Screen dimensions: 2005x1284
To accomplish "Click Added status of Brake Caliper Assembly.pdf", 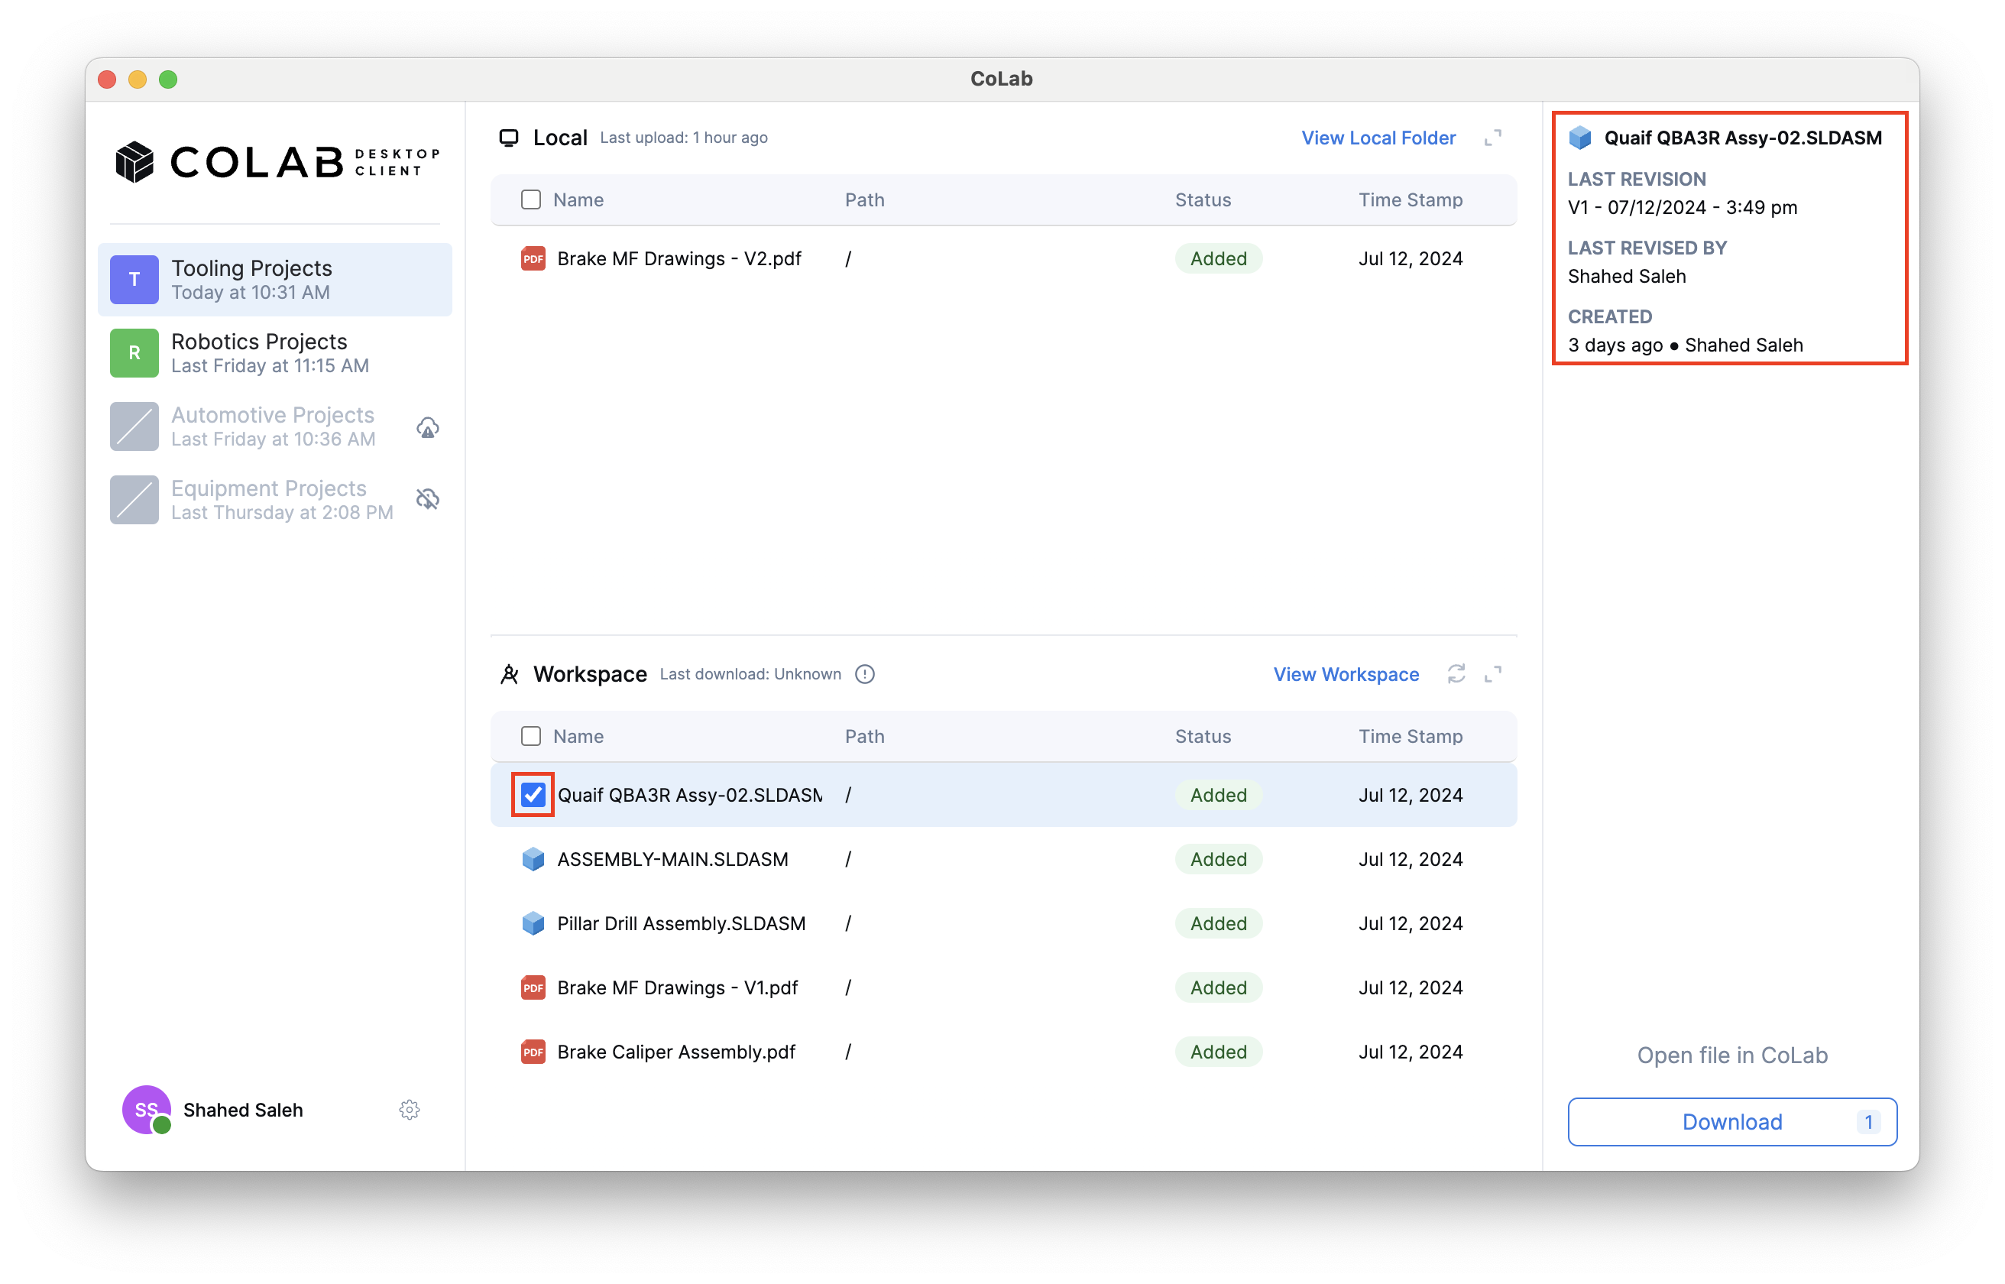I will coord(1218,1052).
